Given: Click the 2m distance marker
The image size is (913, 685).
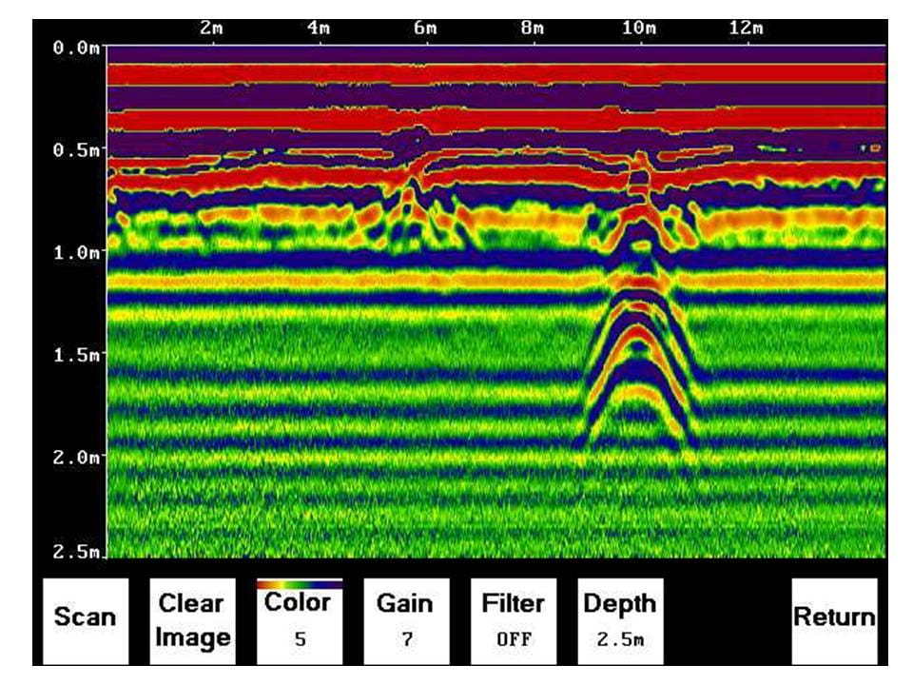Looking at the screenshot, I should click(x=213, y=29).
